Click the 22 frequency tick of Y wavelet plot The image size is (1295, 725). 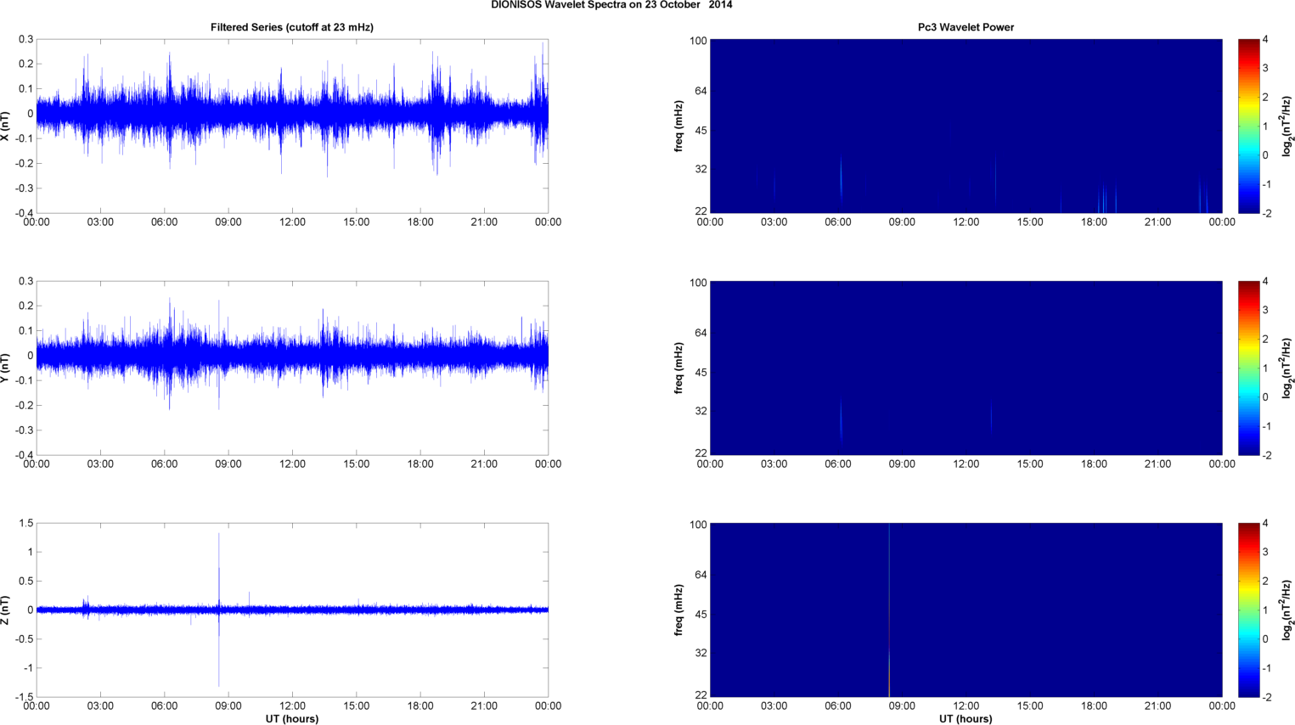pos(701,453)
